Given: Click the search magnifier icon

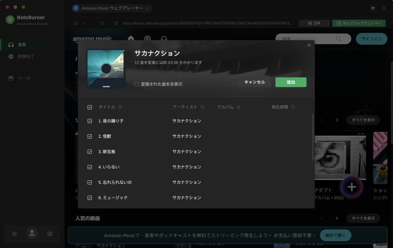Looking at the screenshot, I should (x=338, y=39).
